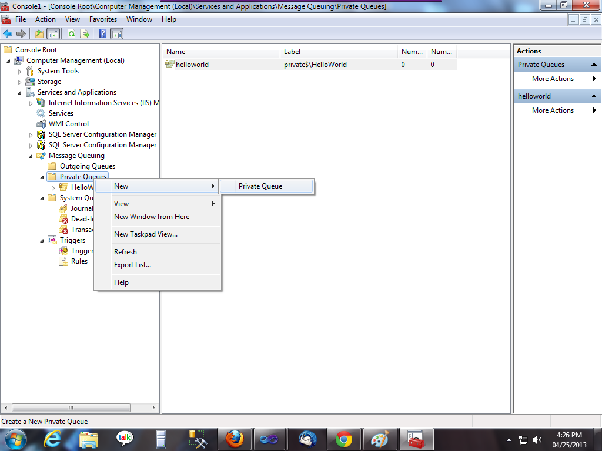This screenshot has height=451, width=602.
Task: Click the Export List toolbar icon
Action: 83,33
